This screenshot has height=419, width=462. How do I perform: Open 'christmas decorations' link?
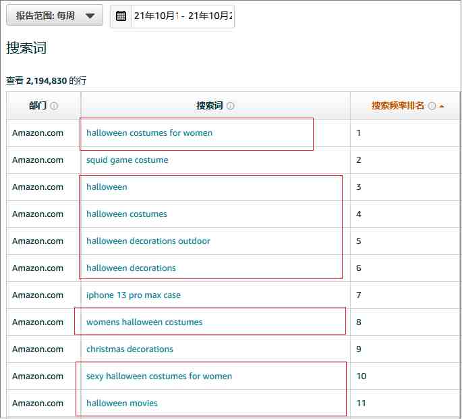(129, 349)
